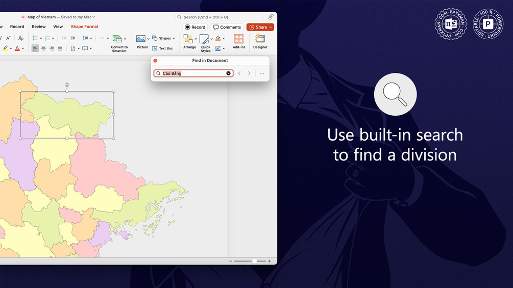This screenshot has width=513, height=288.
Task: Toggle align left
Action: click(x=35, y=48)
